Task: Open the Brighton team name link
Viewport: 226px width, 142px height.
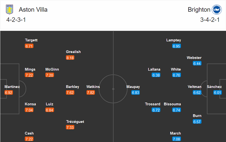Action: [x=198, y=9]
